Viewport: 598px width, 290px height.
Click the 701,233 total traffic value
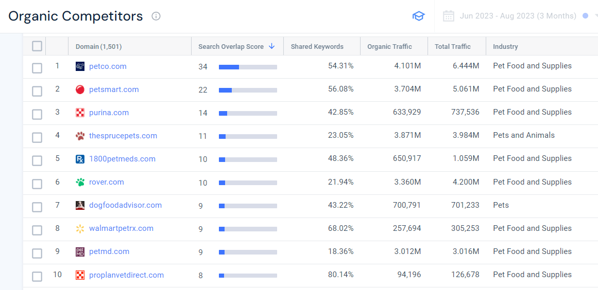coord(465,205)
